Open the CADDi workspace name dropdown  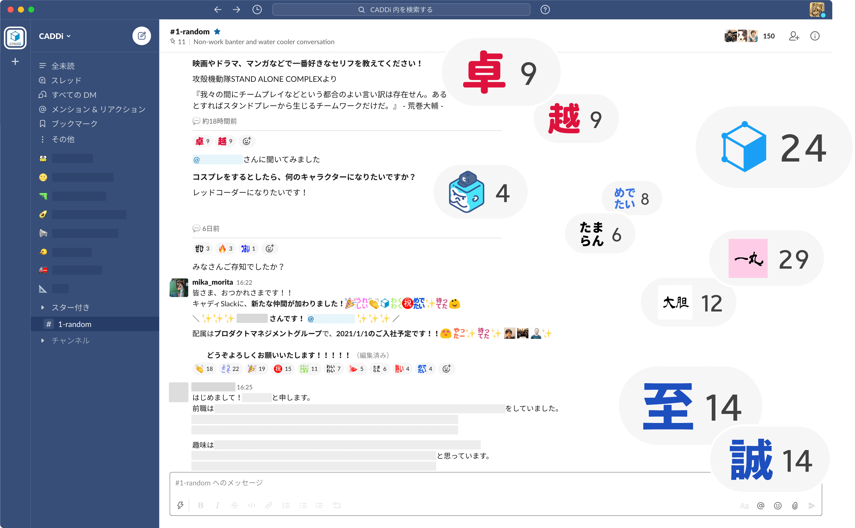coord(55,36)
